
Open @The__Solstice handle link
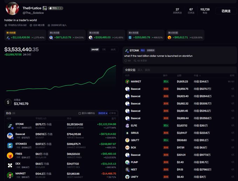pyautogui.click(x=33, y=13)
